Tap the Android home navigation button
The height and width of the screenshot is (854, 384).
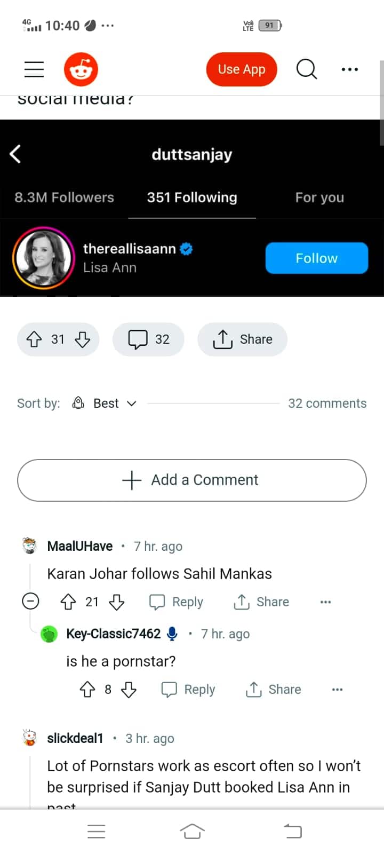pos(192,831)
